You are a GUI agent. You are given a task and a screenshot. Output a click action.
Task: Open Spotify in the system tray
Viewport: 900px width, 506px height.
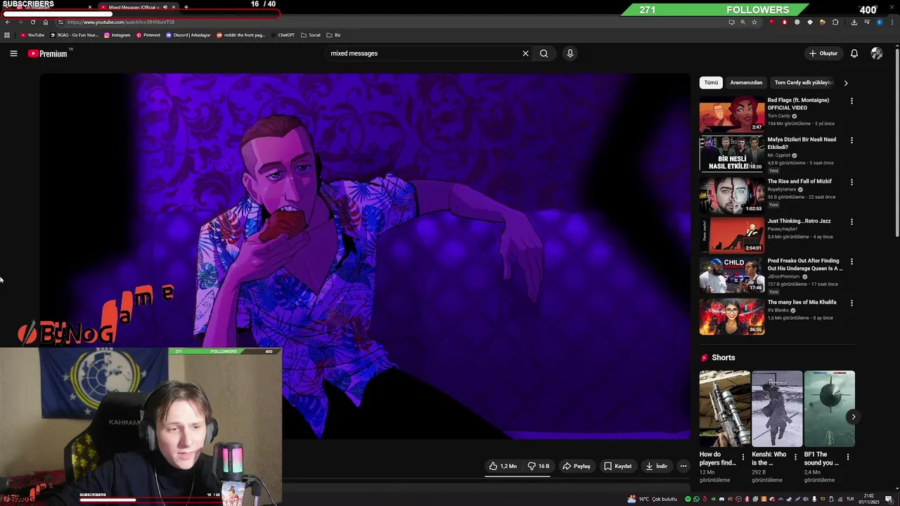(x=688, y=499)
